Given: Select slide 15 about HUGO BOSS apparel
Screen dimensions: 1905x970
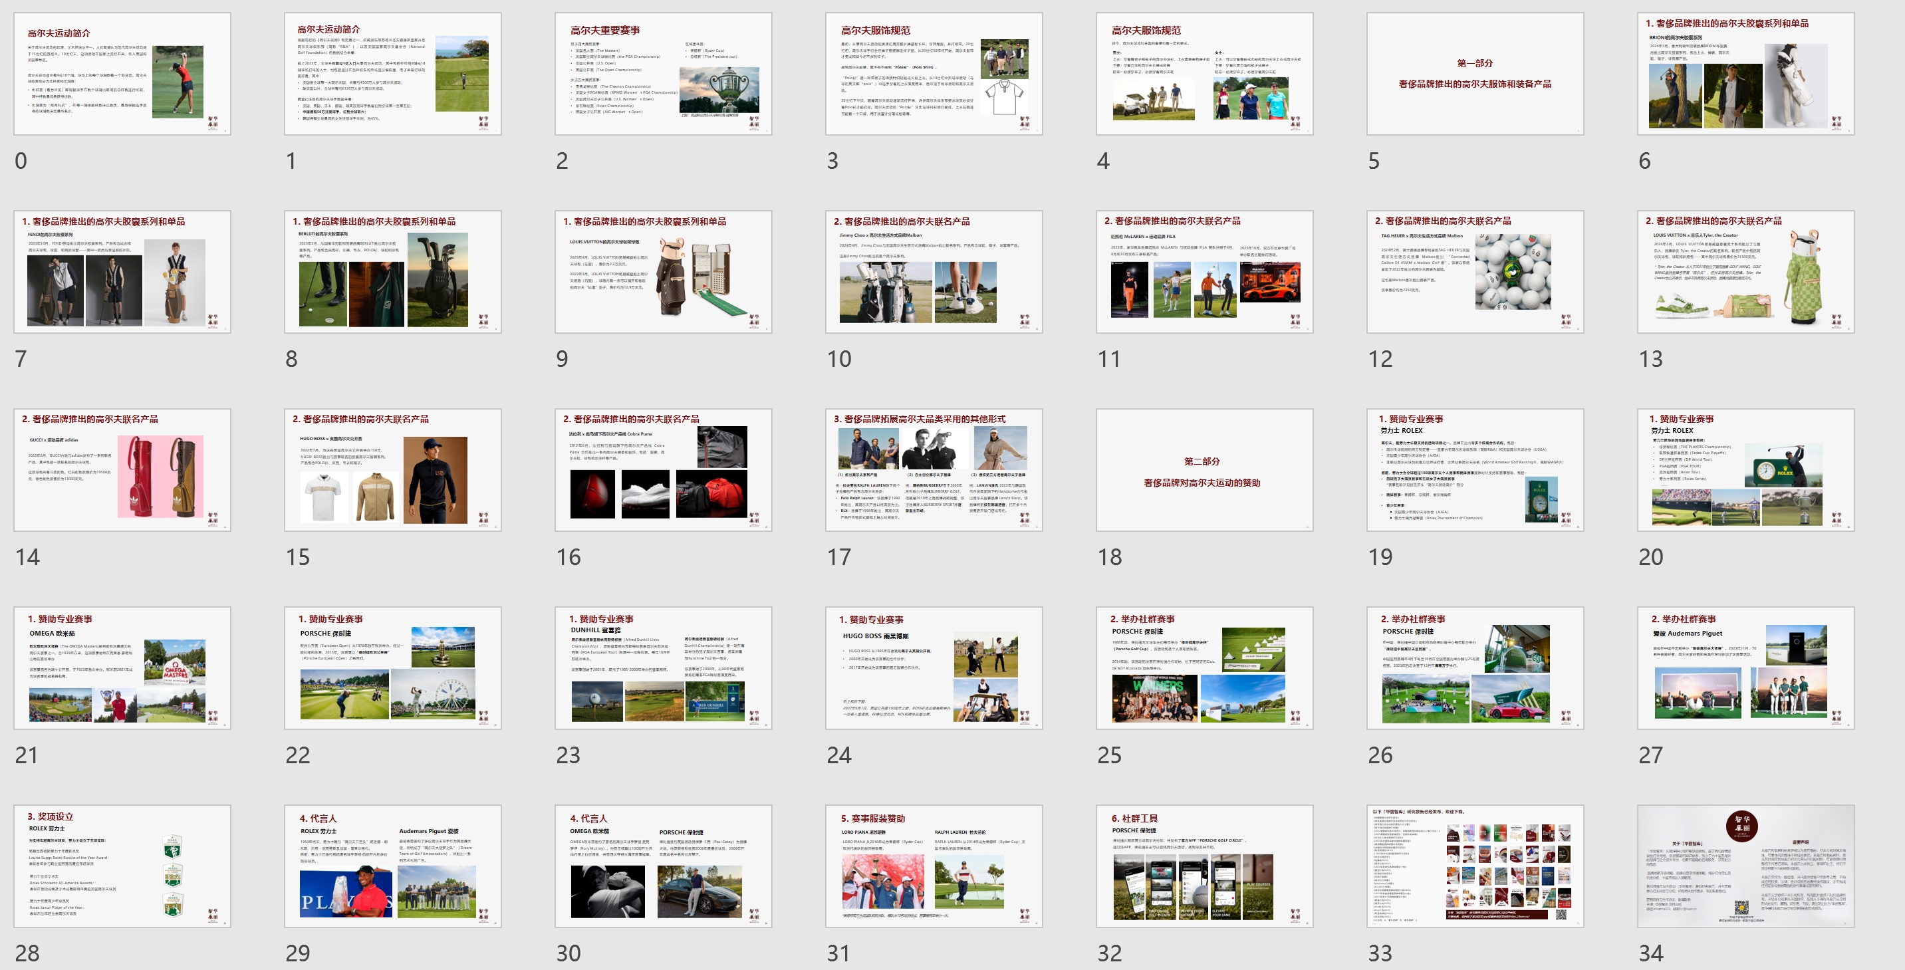Looking at the screenshot, I should tap(393, 469).
